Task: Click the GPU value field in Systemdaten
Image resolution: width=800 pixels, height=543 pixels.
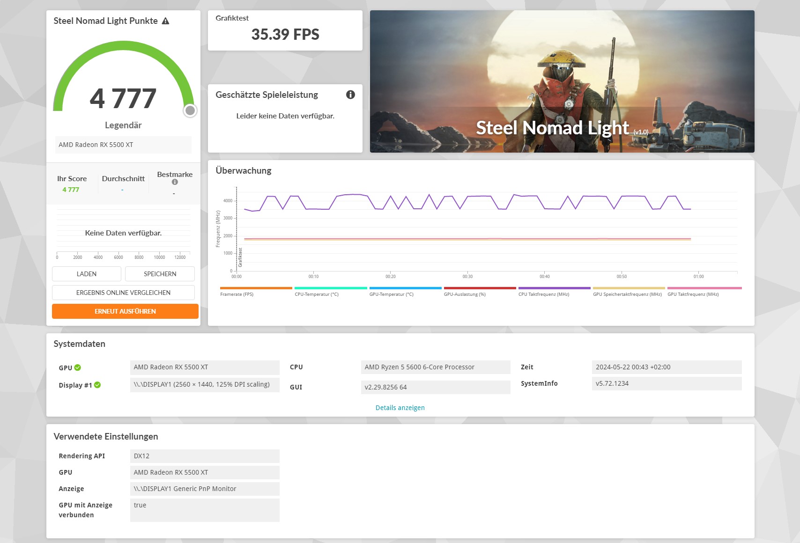Action: click(x=205, y=367)
